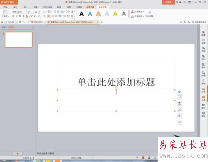Viewport: 208px width, 162px height.
Task: Add new slide with plus button
Action: pos(17,153)
